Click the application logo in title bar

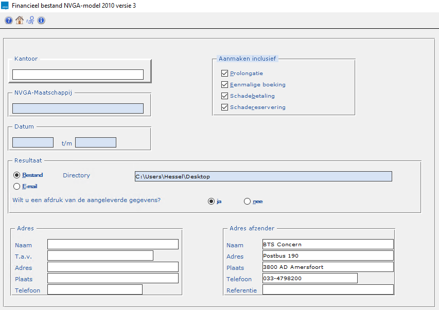coord(5,6)
